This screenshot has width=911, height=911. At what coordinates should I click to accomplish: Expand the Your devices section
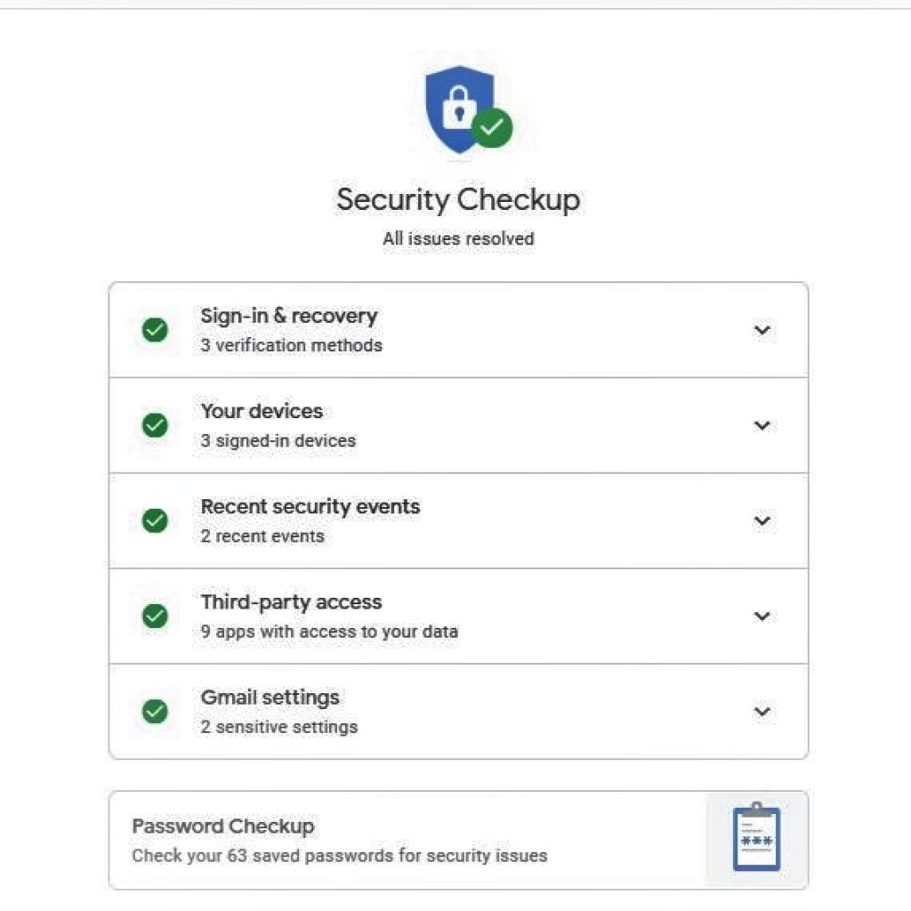click(762, 425)
